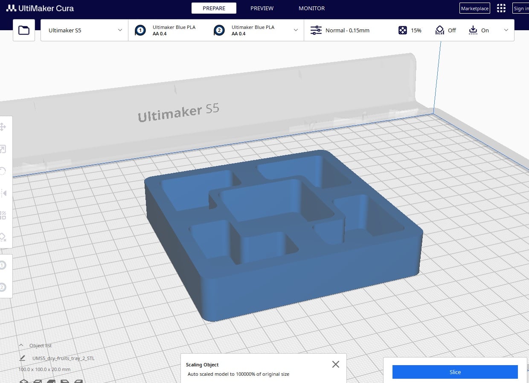Viewport: 529px width, 383px height.
Task: Click the first Ultimaker Blue PLA AA 0.4 text
Action: 174,30
